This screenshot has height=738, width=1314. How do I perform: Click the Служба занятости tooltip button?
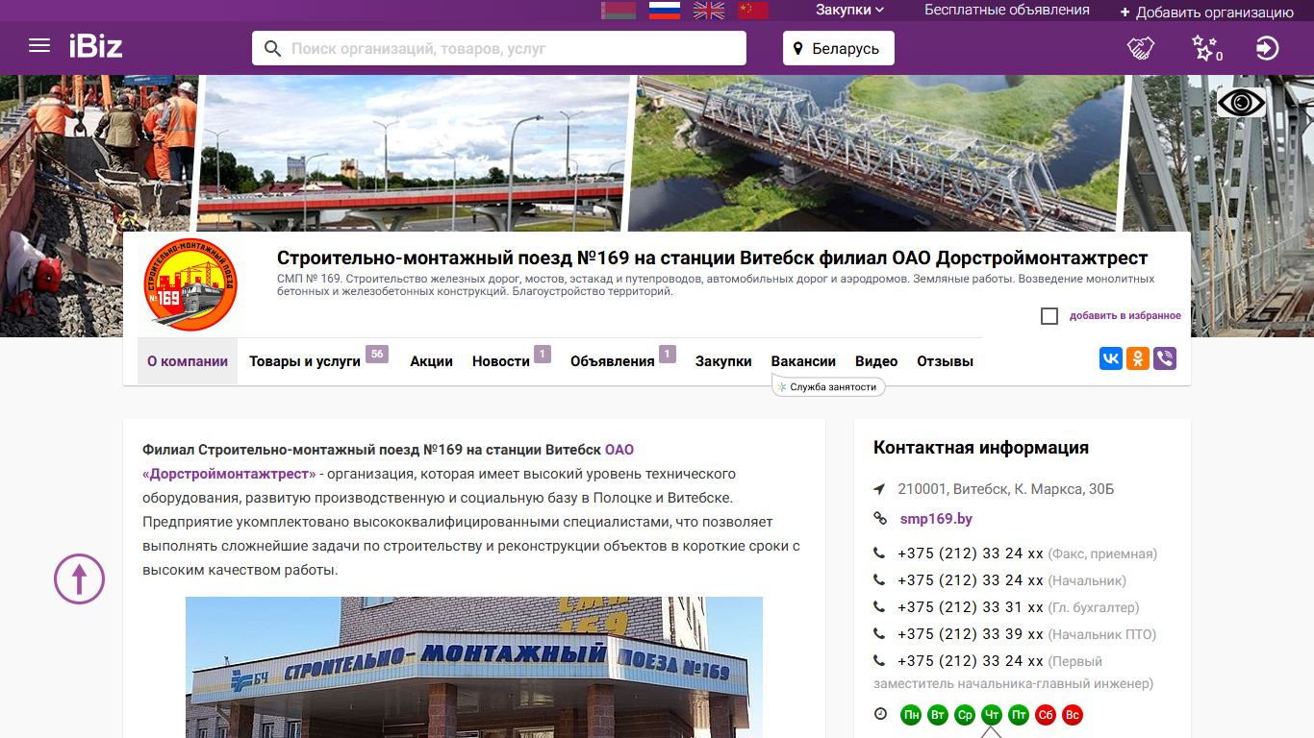tap(828, 386)
